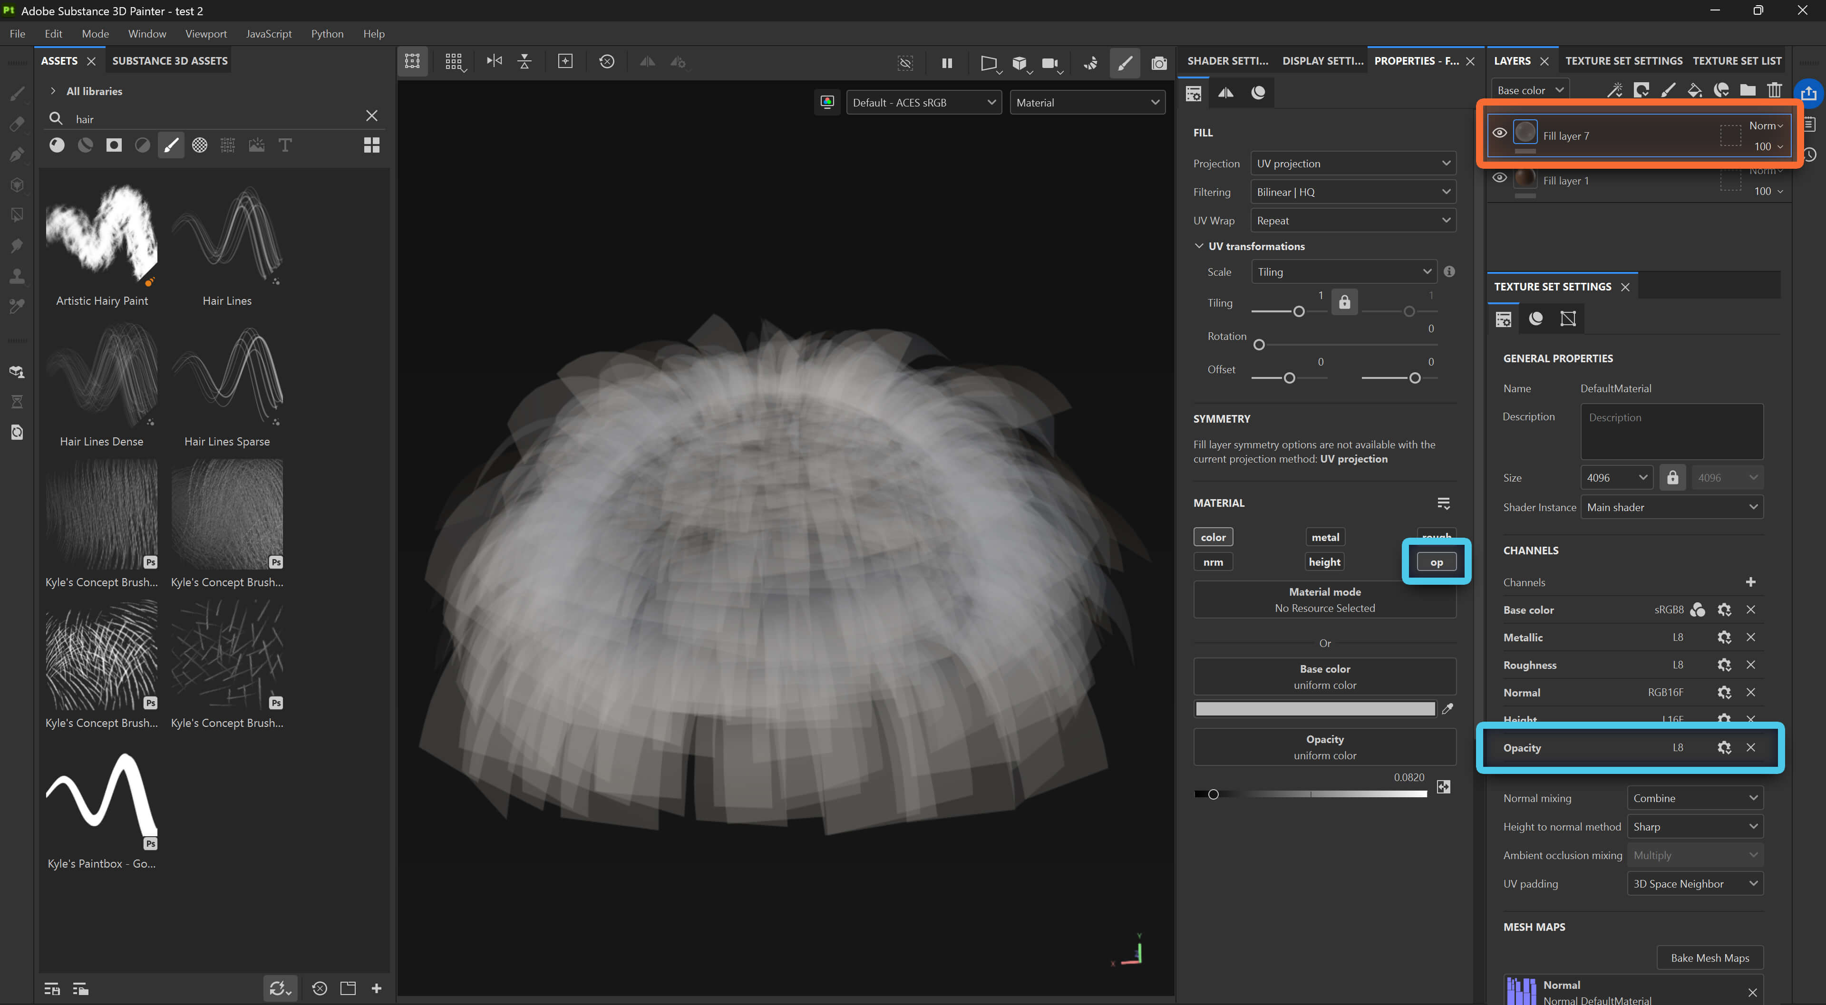Select the Material picker eyedropper tool
Viewport: 1826px width, 1005px height.
pos(17,306)
